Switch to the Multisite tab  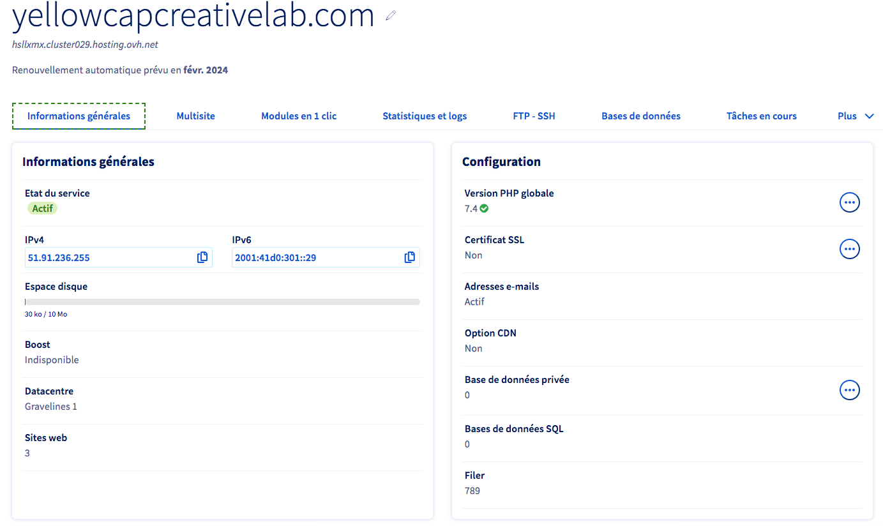(x=195, y=116)
